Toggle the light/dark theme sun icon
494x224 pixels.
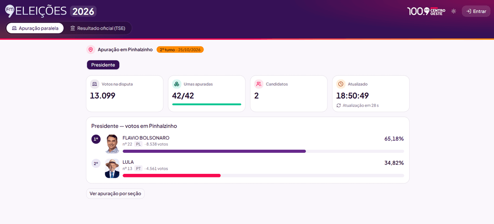click(454, 11)
